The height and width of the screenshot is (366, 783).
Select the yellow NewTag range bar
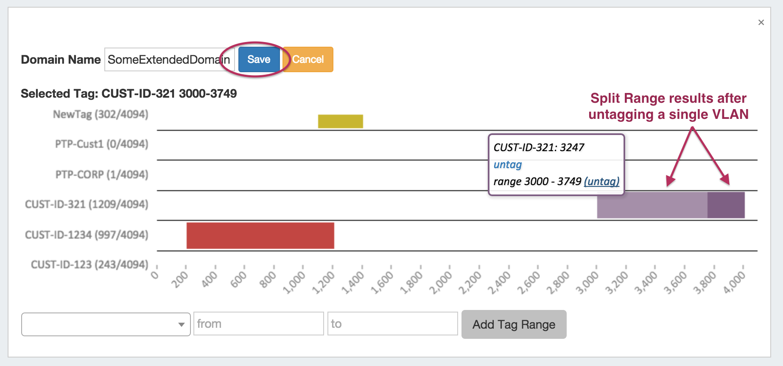point(340,121)
